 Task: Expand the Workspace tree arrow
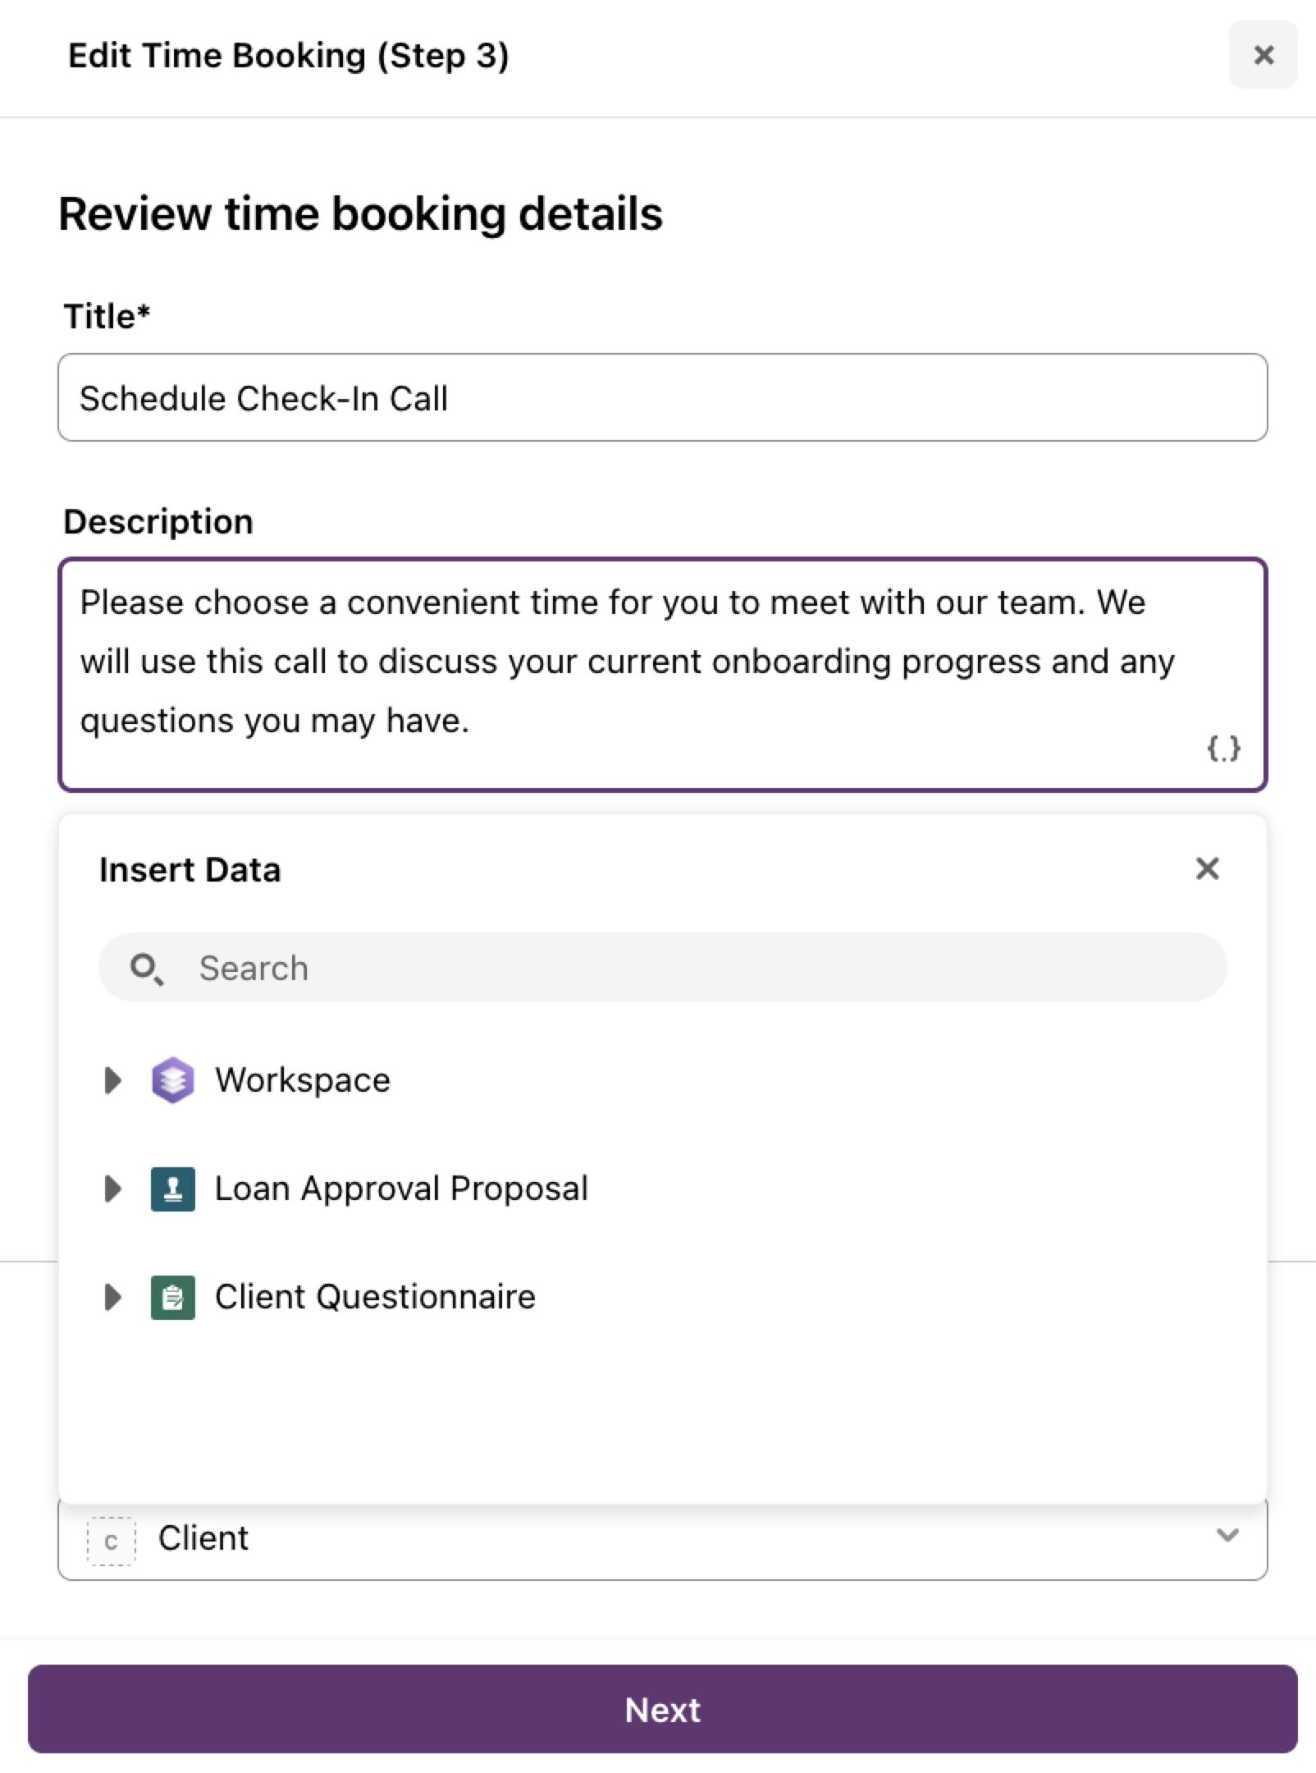tap(113, 1080)
